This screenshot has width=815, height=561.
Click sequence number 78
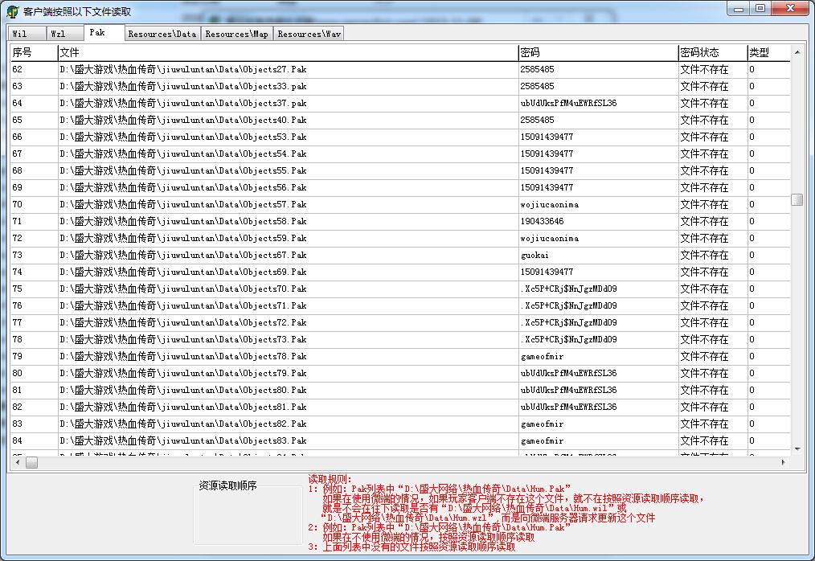17,339
